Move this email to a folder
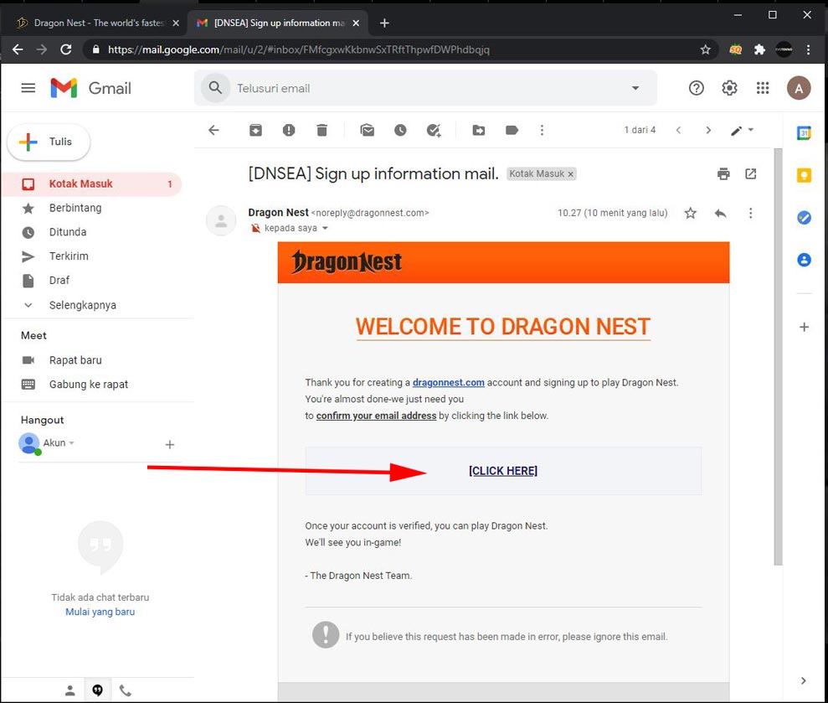The height and width of the screenshot is (703, 828). coord(478,130)
